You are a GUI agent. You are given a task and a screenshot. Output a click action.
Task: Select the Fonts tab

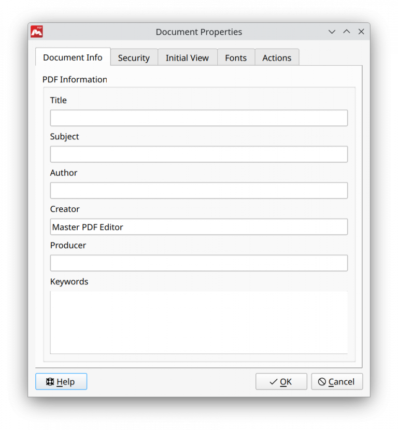236,58
